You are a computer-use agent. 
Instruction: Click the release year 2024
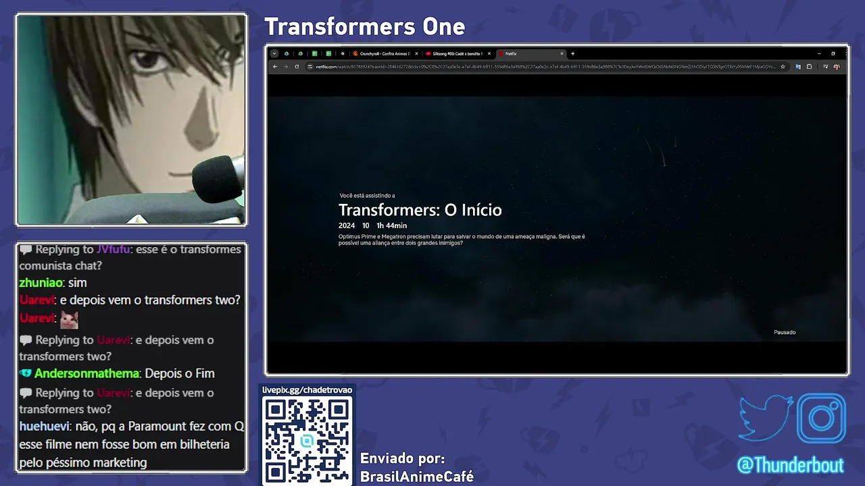pos(347,225)
